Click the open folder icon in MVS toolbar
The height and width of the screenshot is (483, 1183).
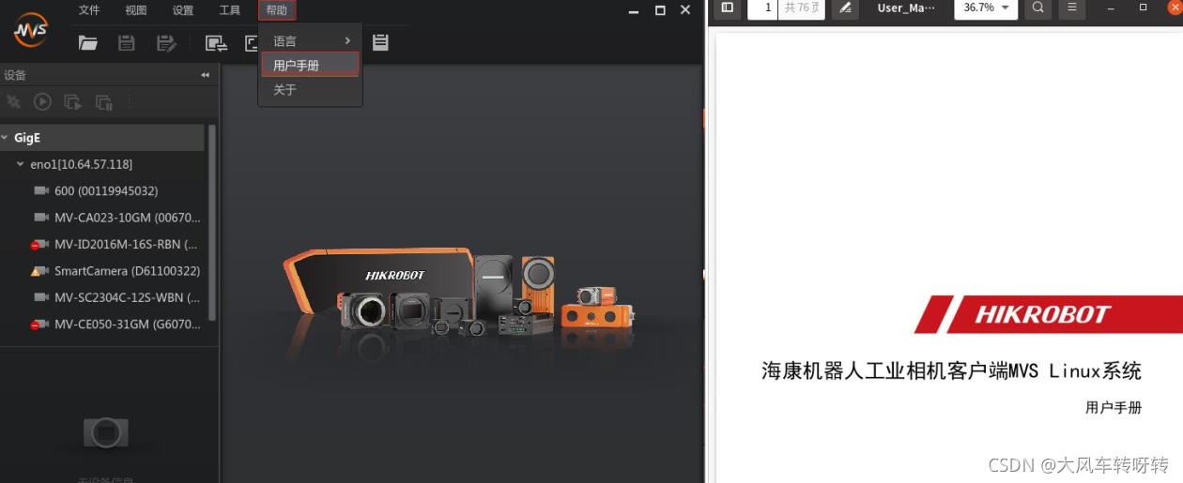pos(88,42)
